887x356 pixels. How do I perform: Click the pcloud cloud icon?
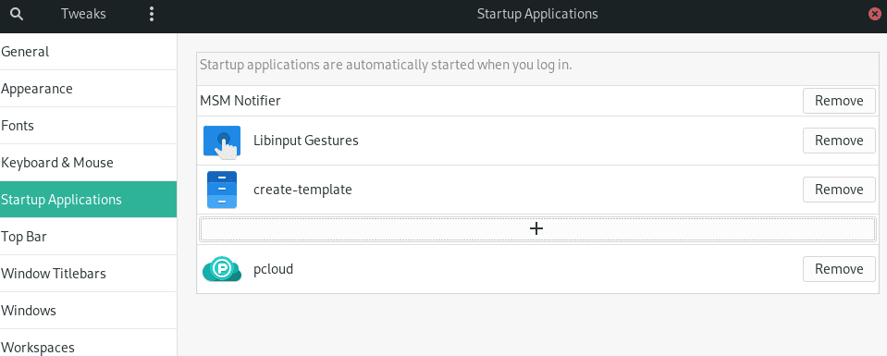click(x=222, y=269)
